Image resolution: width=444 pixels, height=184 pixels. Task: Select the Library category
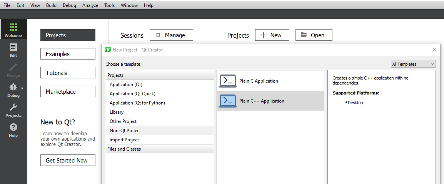click(x=160, y=112)
